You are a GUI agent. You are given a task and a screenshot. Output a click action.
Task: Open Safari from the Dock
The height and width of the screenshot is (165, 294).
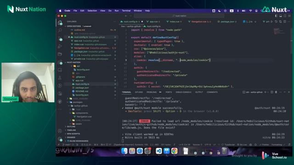click(x=140, y=151)
